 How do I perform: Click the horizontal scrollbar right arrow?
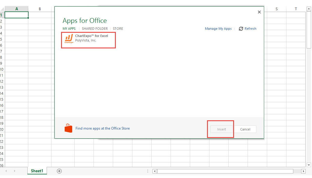(x=303, y=171)
